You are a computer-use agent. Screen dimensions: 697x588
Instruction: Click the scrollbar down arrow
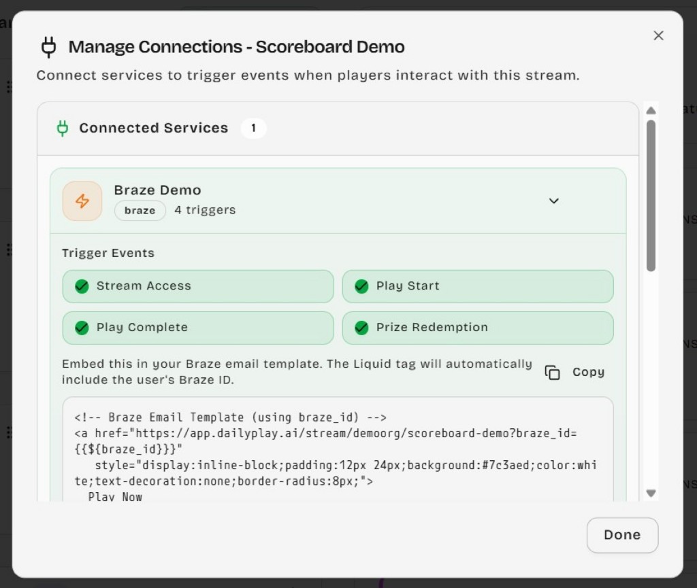(x=651, y=493)
